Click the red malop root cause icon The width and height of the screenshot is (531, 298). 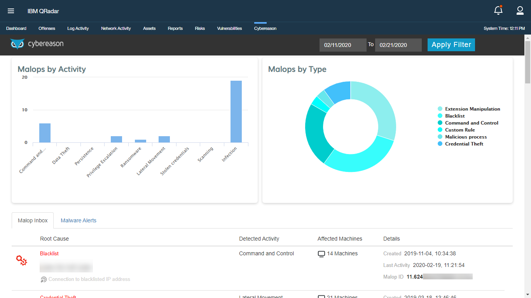coord(21,260)
